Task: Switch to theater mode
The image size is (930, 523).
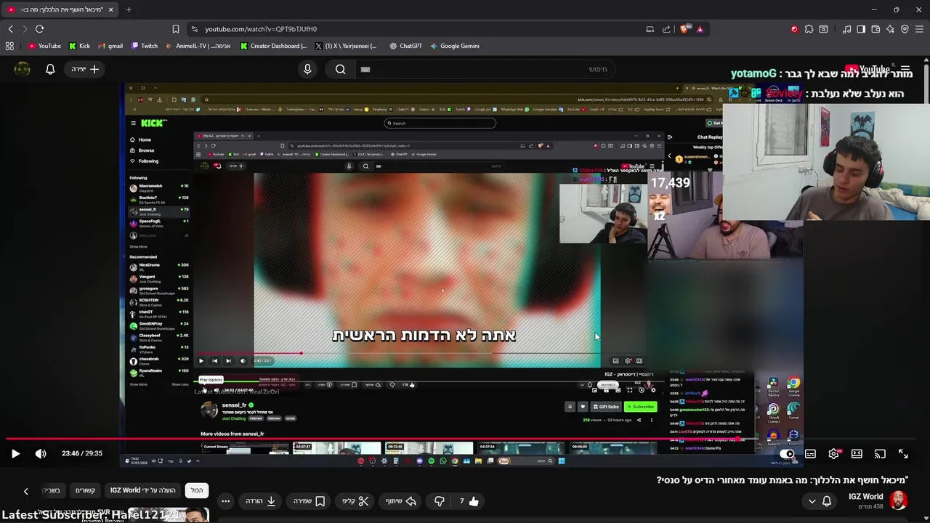Action: (857, 454)
